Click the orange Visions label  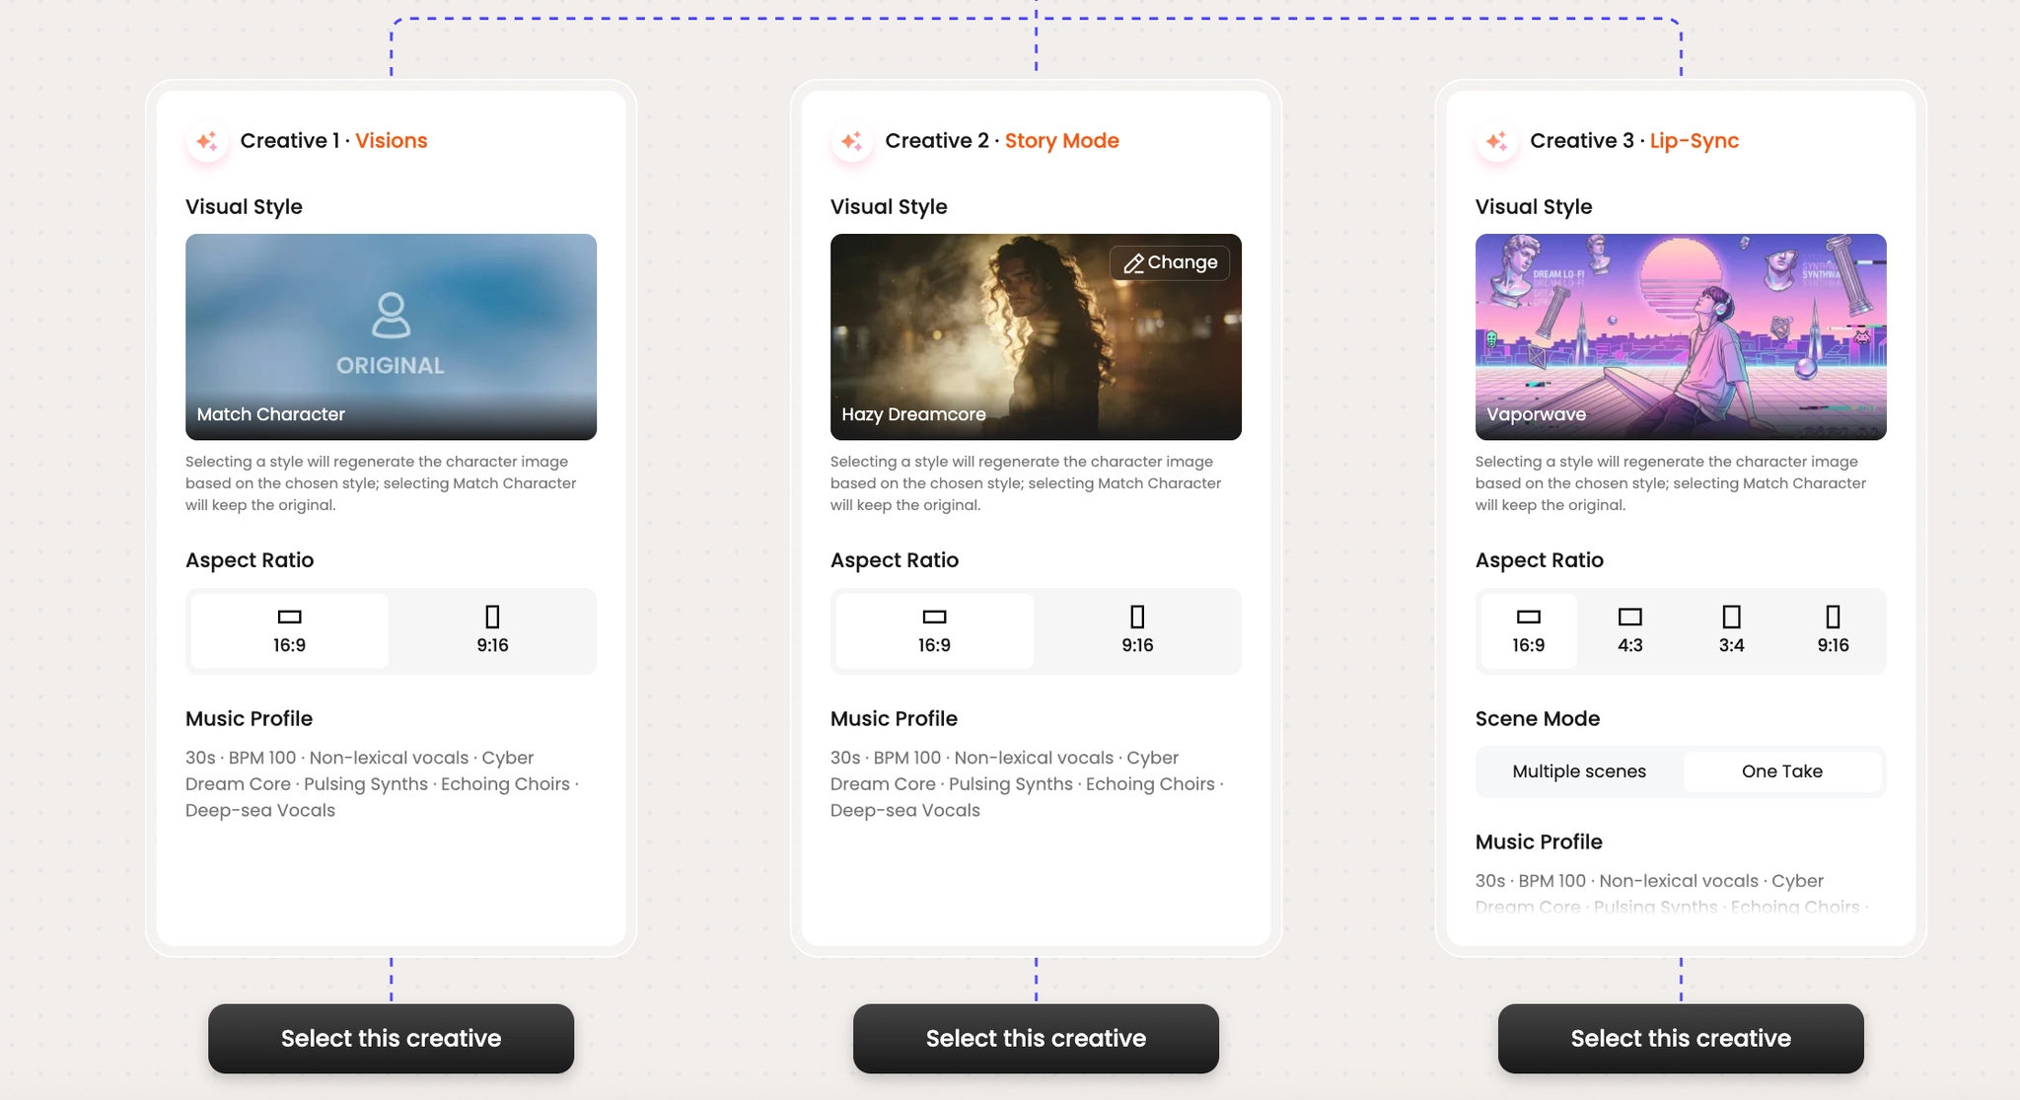coord(392,140)
